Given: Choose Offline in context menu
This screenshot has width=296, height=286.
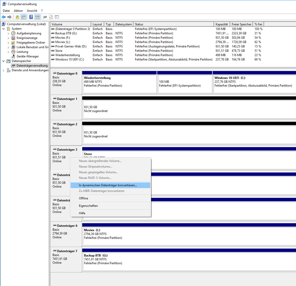Looking at the screenshot, I should click(110, 198).
